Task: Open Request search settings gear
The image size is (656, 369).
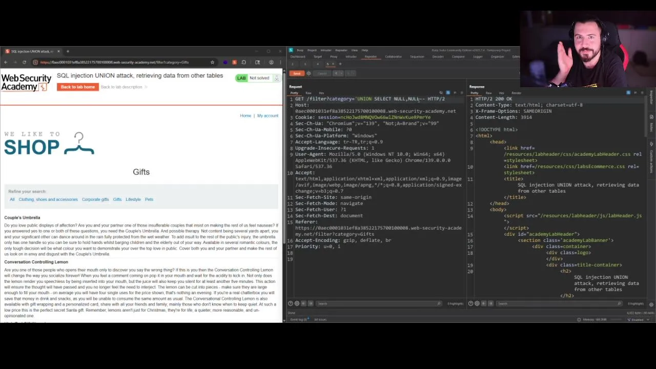Action: pyautogui.click(x=297, y=303)
